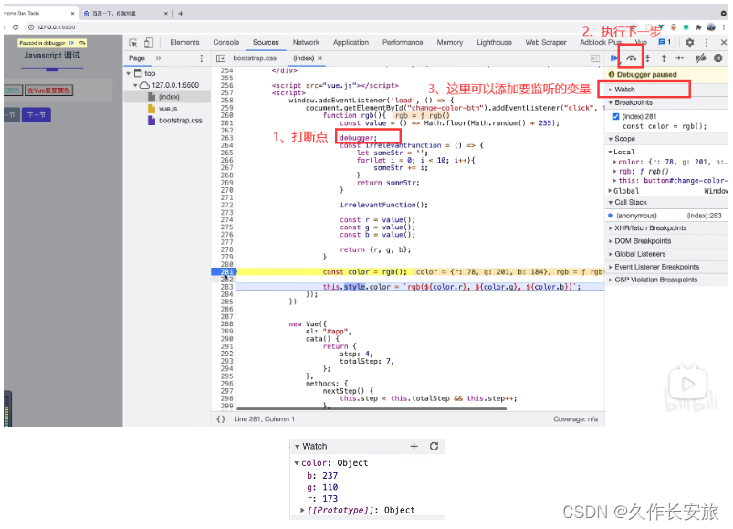Screen dimensions: 733x529
Task: Uncheck the (index):281 breakpoint checkbox
Action: 615,116
